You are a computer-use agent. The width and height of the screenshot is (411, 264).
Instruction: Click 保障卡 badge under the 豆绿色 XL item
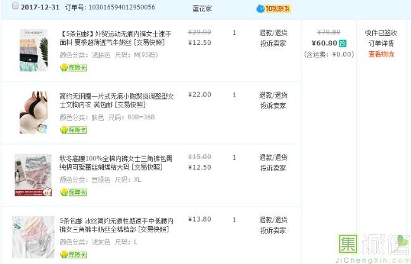click(73, 192)
